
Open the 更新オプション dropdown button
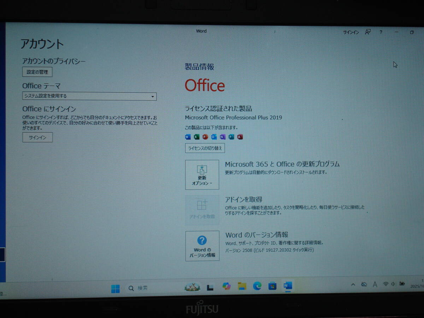coord(202,175)
